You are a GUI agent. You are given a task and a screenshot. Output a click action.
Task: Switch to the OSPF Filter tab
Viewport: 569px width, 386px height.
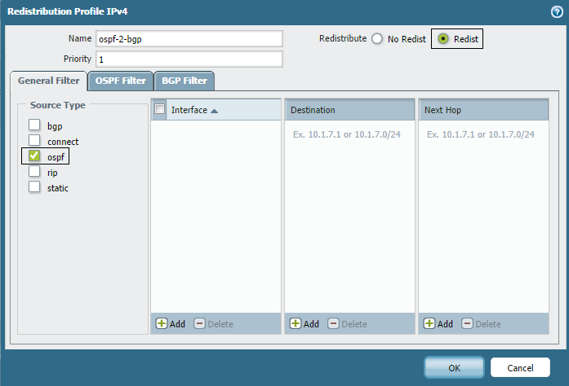(121, 81)
